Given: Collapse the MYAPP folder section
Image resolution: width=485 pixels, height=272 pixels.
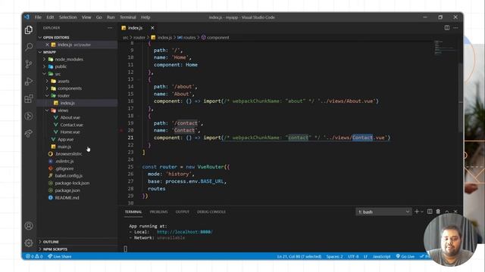Looking at the screenshot, I should pyautogui.click(x=40, y=52).
